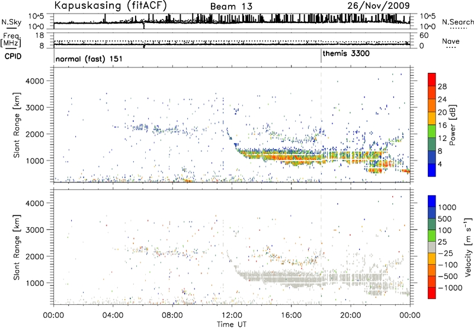Image resolution: width=474 pixels, height=328 pixels.
Task: Pick the yellow Power segment between 16 and 20
Action: [x=432, y=118]
